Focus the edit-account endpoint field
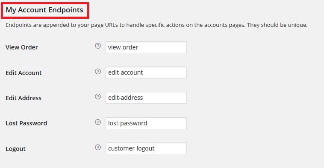This screenshot has width=324, height=168. (x=146, y=72)
